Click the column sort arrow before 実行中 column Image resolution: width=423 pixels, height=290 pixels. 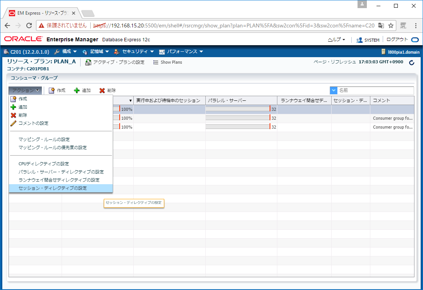point(131,101)
